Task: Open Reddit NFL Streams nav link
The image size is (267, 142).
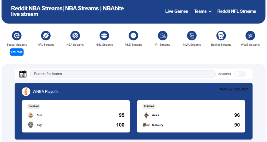Action: click(236, 11)
